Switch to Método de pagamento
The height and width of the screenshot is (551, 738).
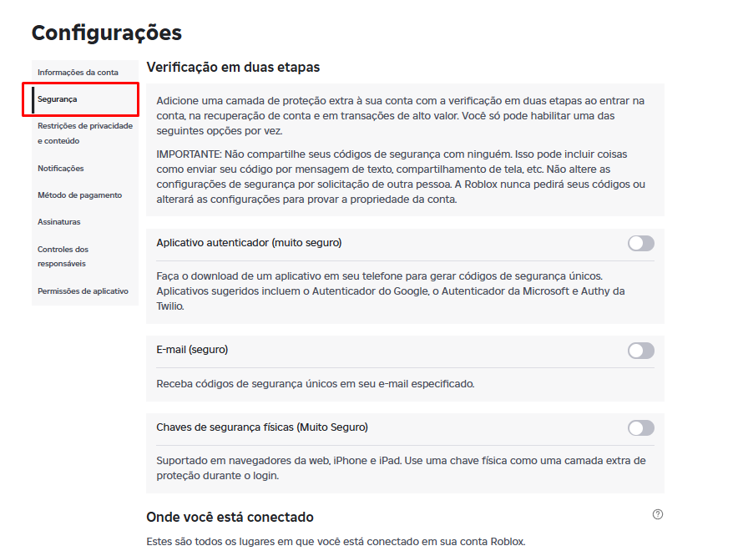(x=79, y=195)
